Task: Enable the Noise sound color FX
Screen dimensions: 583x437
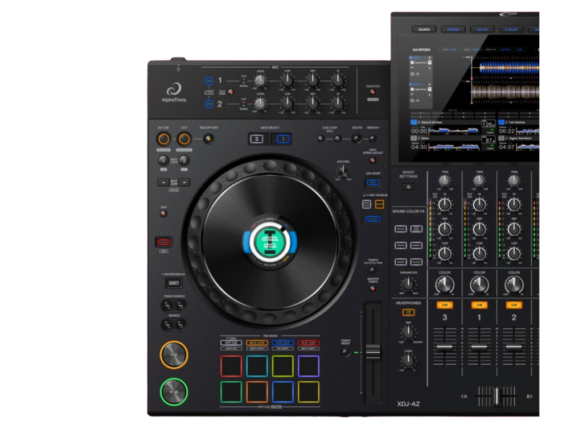Action: 400,262
